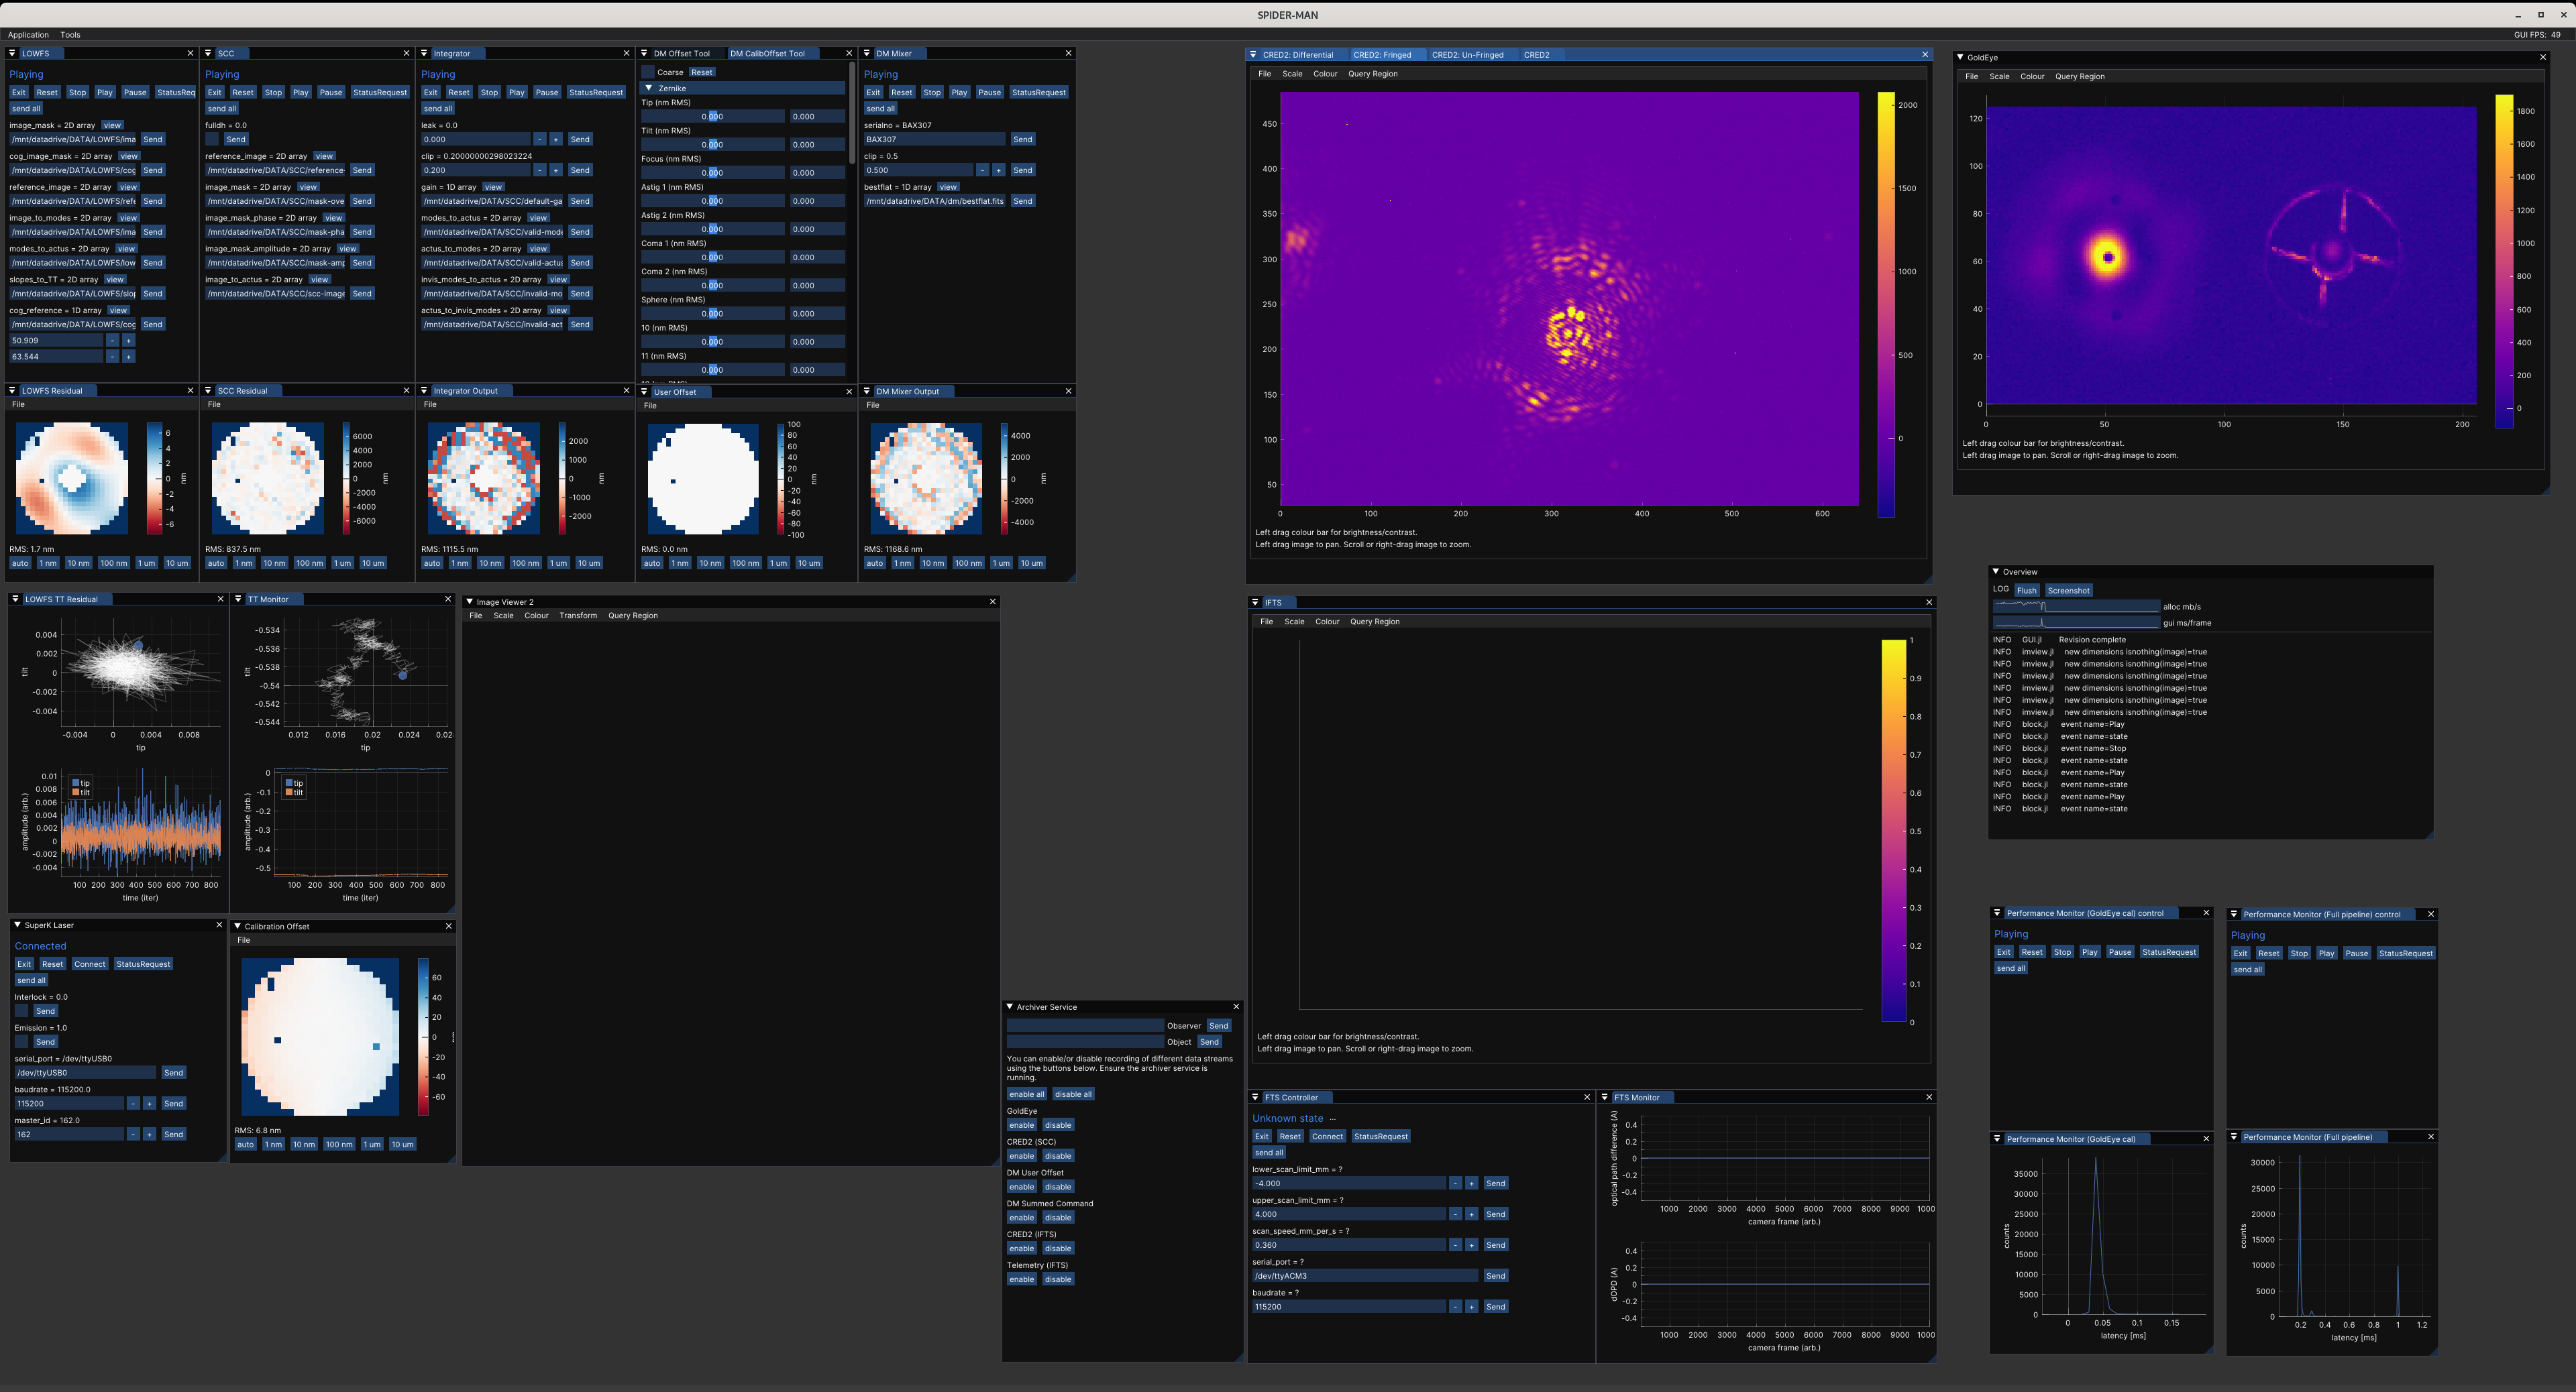Click the minus stepper for Integrator clip

click(540, 171)
